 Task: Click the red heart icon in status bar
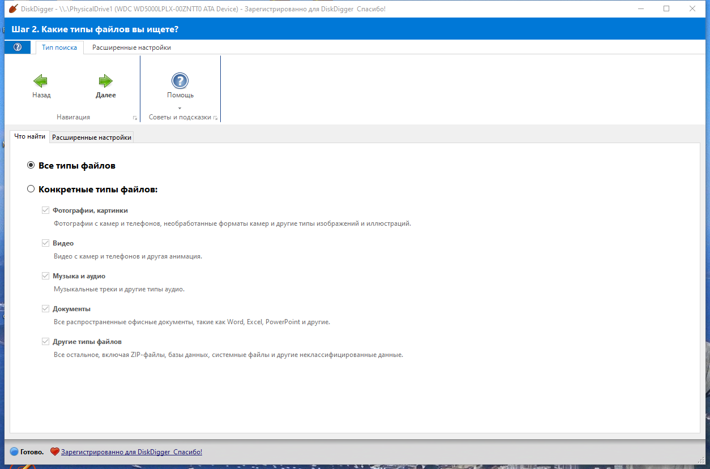click(55, 452)
